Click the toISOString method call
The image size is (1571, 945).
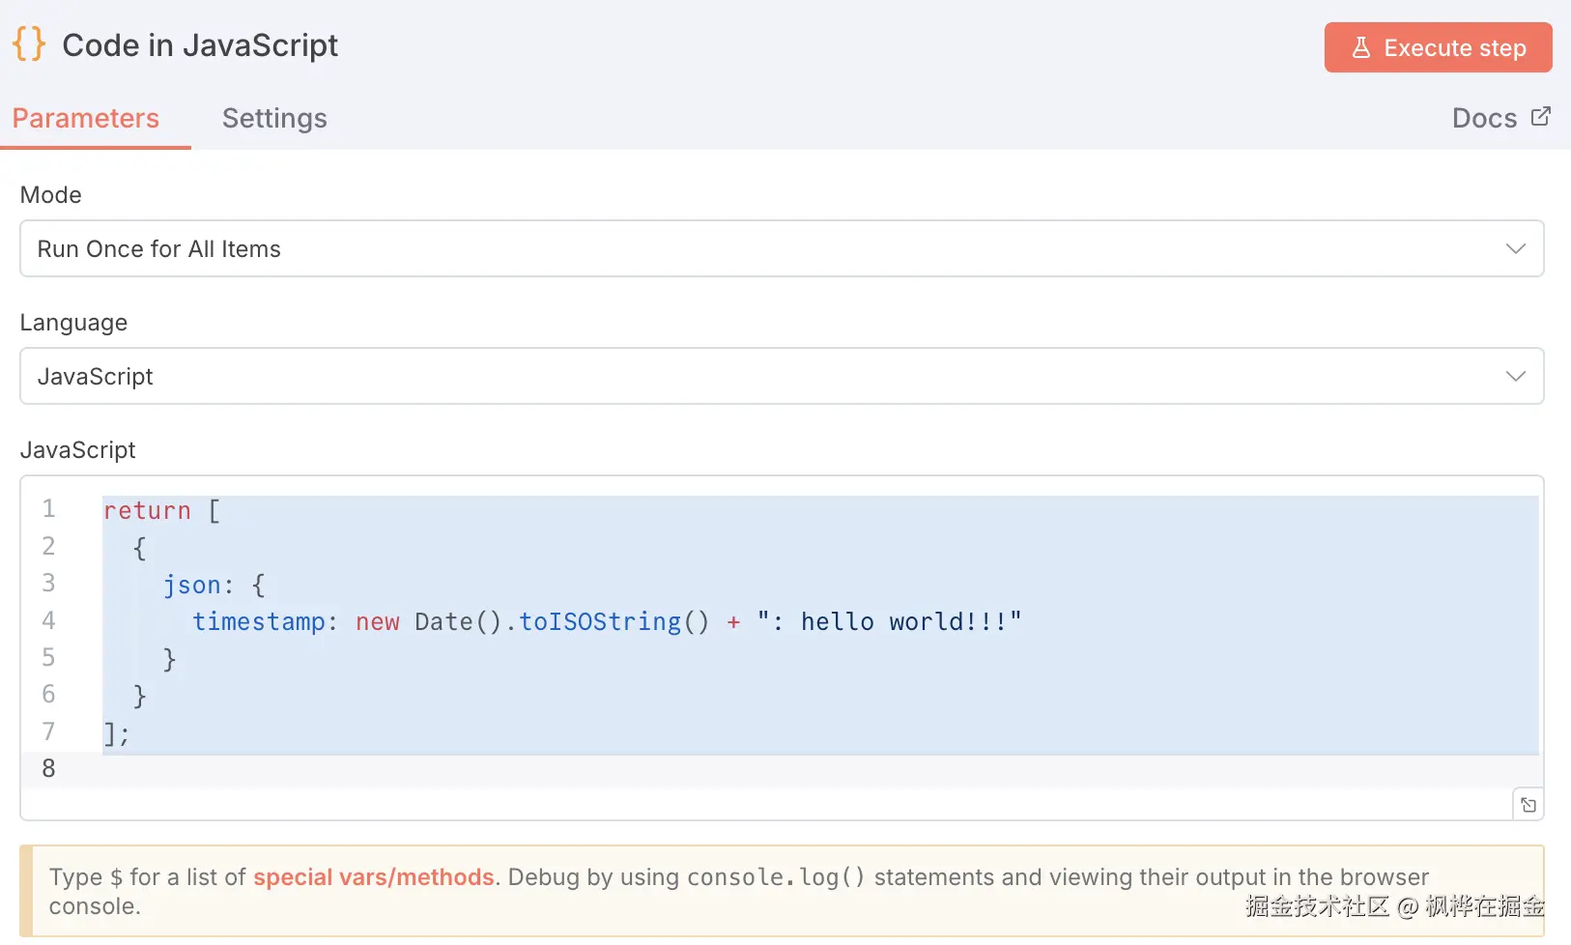(x=600, y=621)
